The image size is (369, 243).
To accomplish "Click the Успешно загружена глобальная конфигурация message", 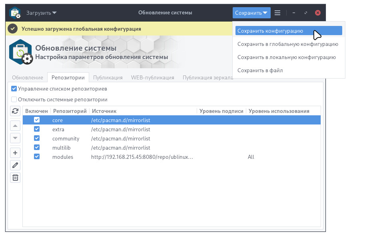I will [x=81, y=29].
